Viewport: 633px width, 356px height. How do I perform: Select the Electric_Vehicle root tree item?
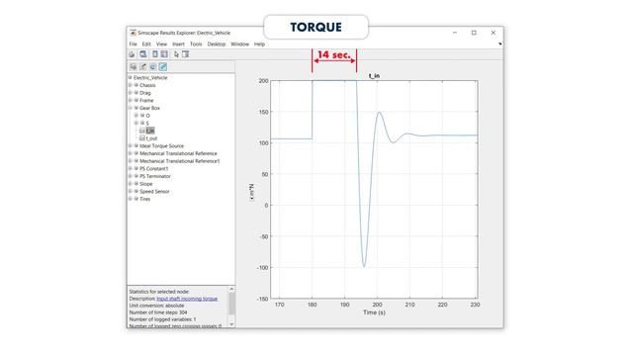[150, 77]
